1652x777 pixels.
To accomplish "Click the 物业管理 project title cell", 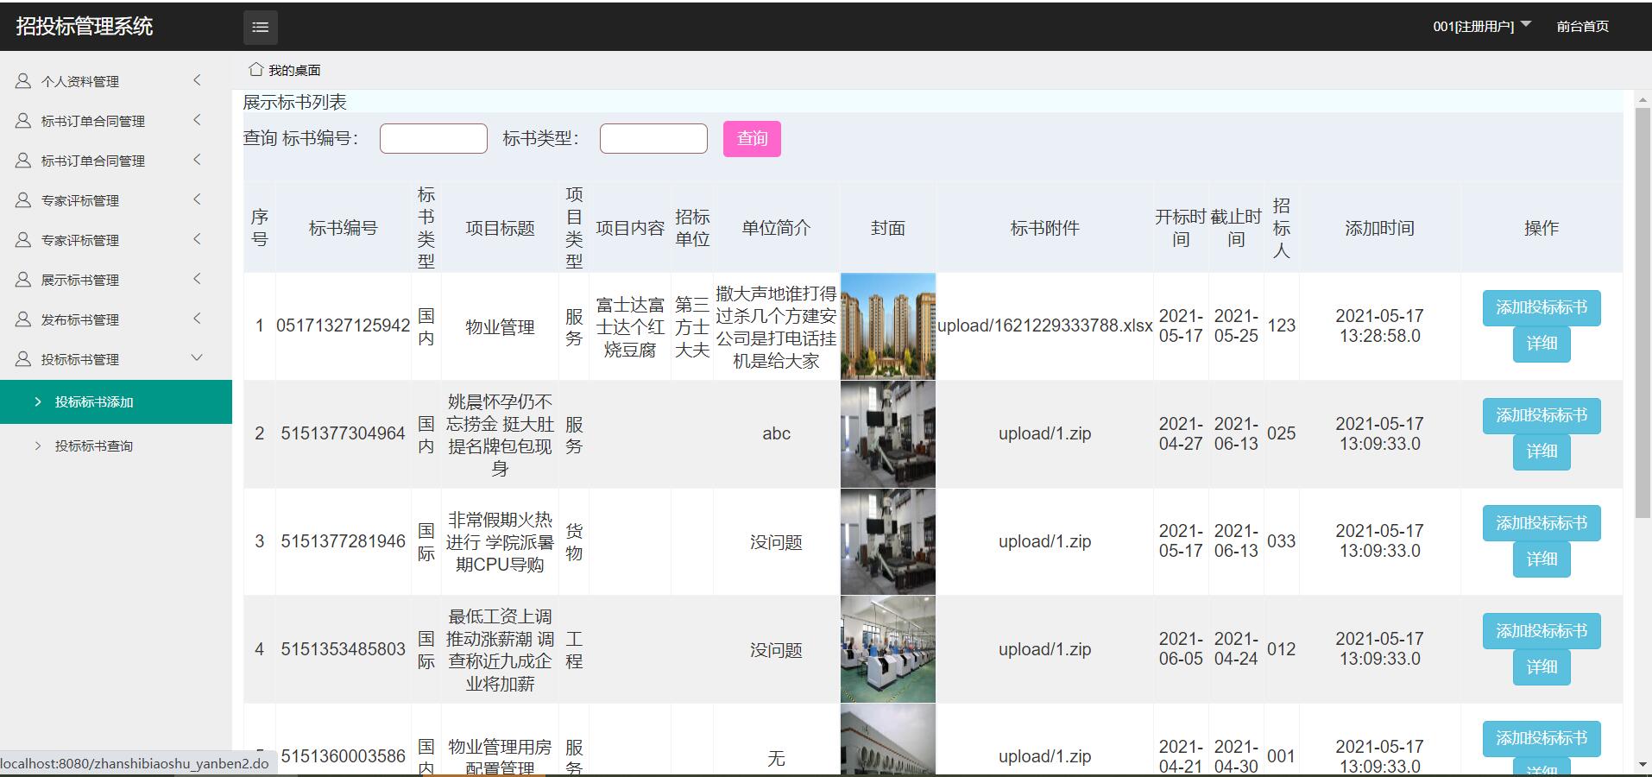I will tap(500, 327).
